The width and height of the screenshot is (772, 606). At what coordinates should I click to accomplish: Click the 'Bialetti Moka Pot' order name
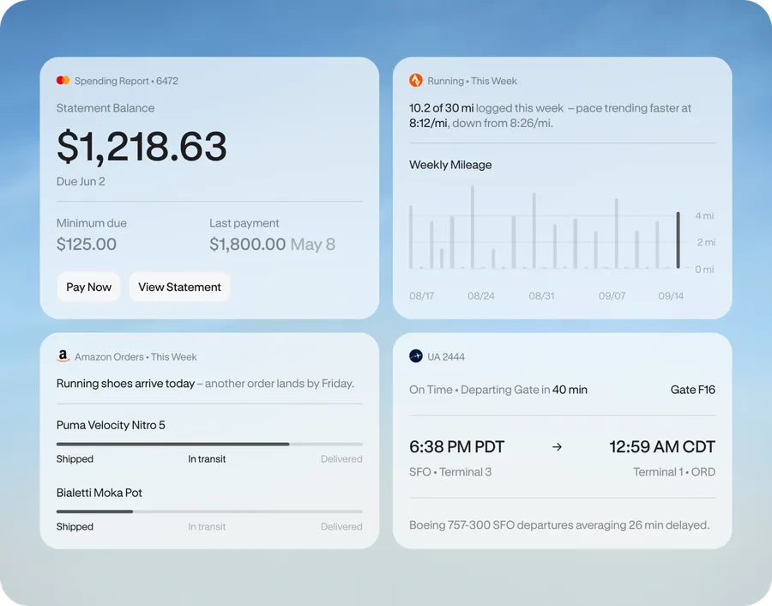[100, 493]
